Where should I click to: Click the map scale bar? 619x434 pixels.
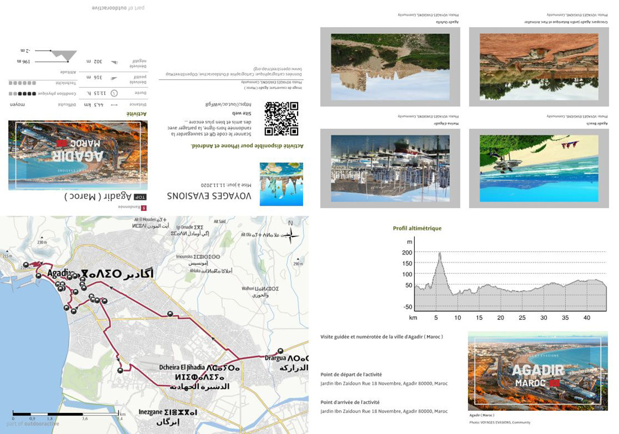pyautogui.click(x=66, y=414)
